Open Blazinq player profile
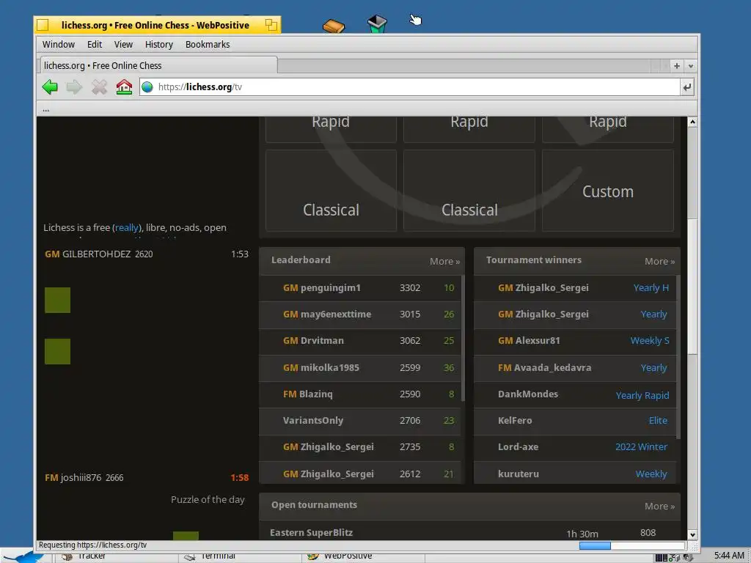The width and height of the screenshot is (751, 563). coord(315,394)
